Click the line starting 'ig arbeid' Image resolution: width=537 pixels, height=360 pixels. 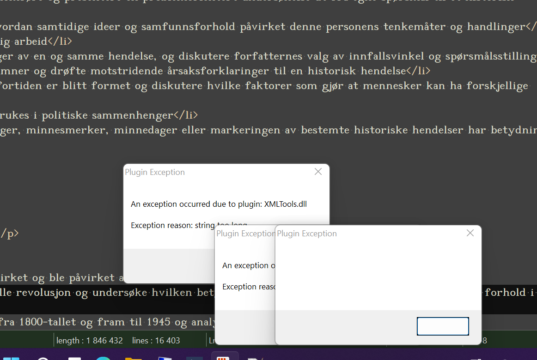[x=37, y=42]
